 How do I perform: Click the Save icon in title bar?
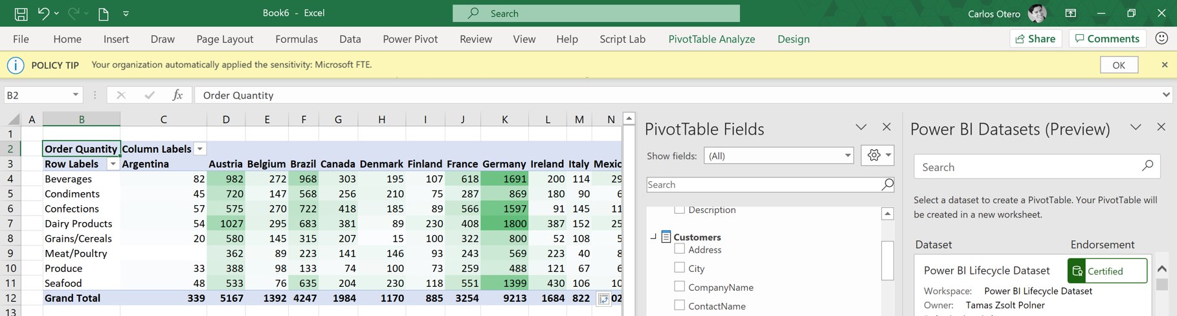click(x=21, y=13)
